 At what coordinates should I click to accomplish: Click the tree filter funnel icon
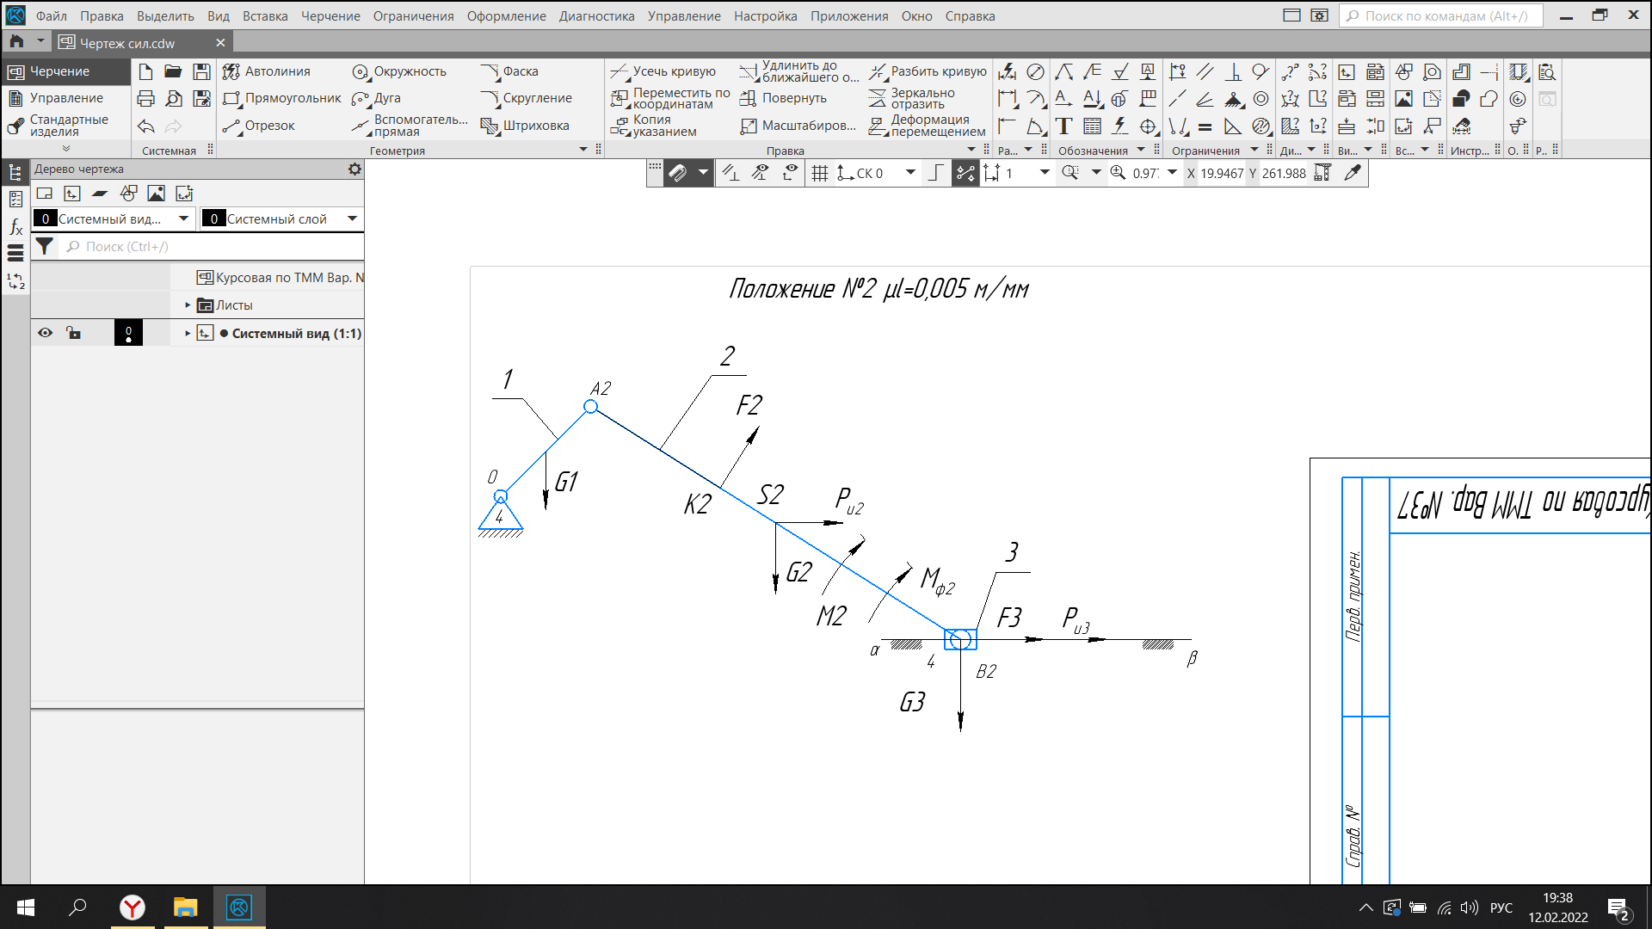pyautogui.click(x=45, y=247)
